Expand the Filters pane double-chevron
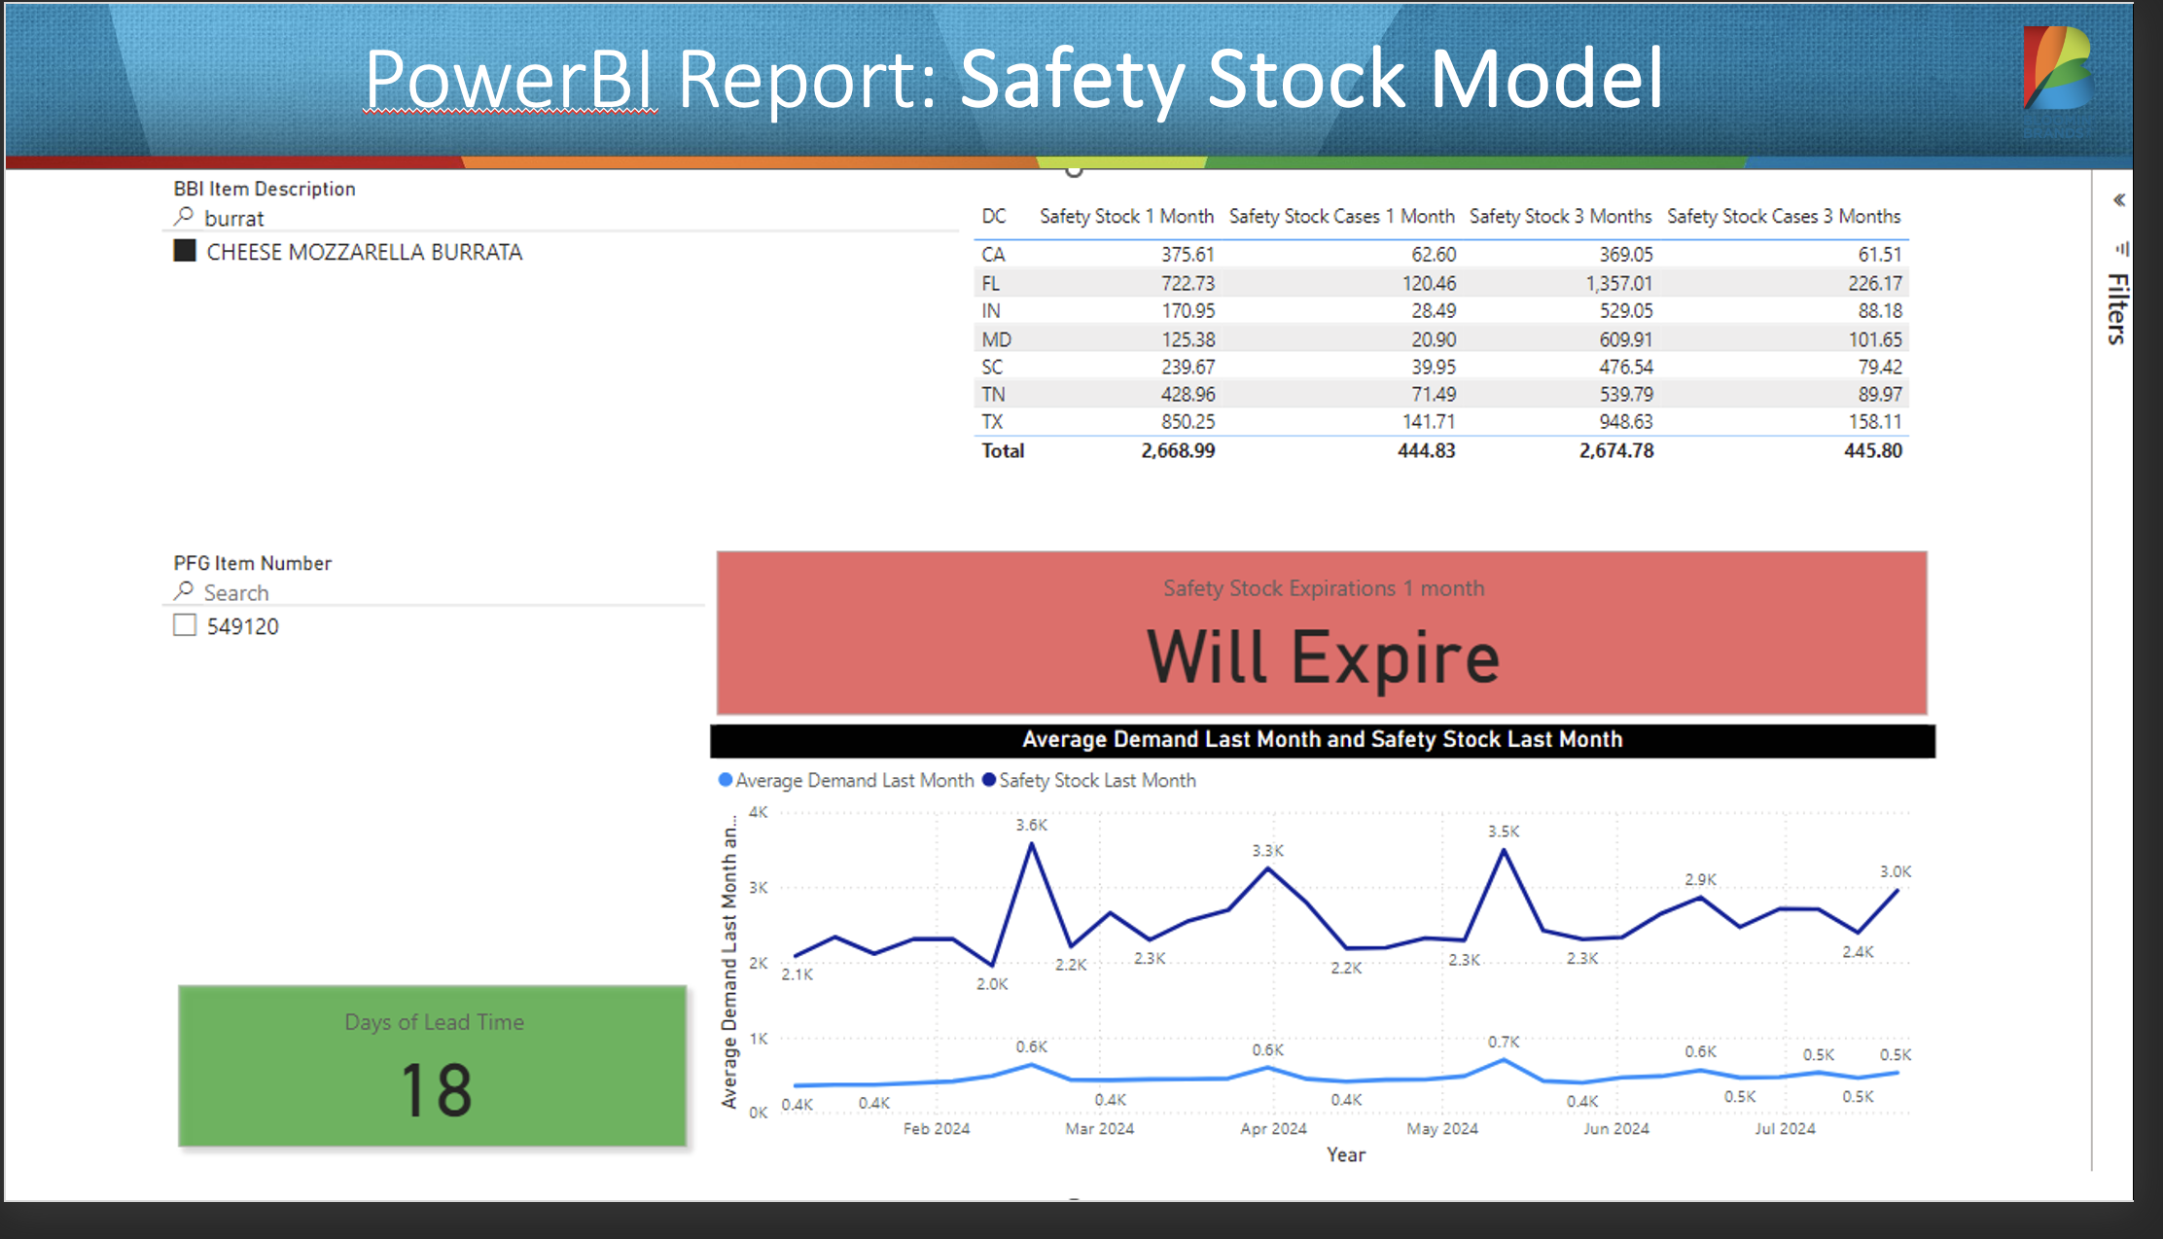Screen dimensions: 2163x1239 pyautogui.click(x=2118, y=200)
